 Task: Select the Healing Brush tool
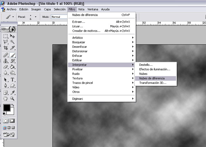(x=5, y=55)
